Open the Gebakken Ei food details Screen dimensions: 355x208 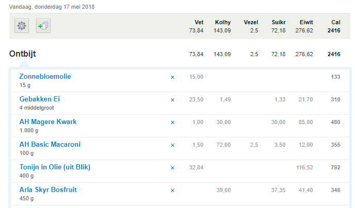(40, 99)
